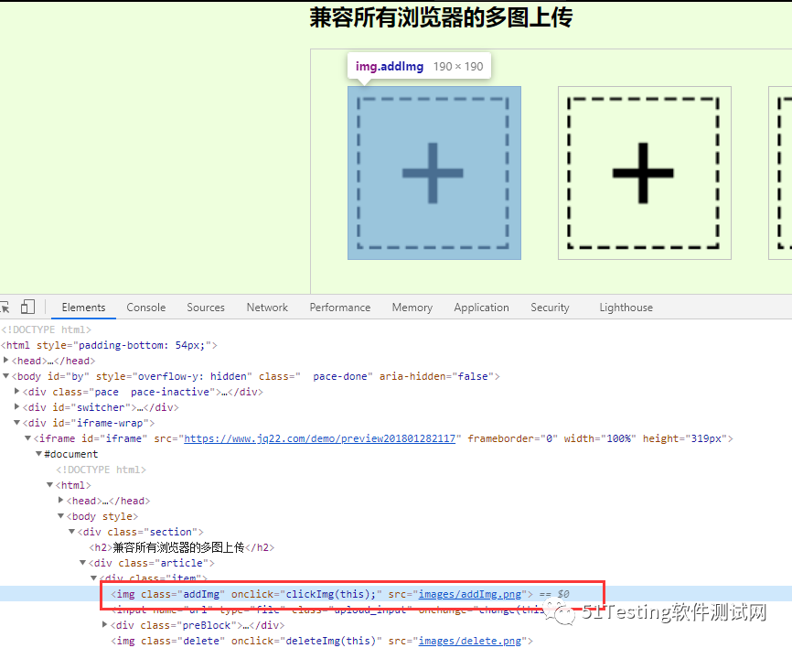The height and width of the screenshot is (648, 792).
Task: Switch to the Console tab
Action: click(x=146, y=308)
